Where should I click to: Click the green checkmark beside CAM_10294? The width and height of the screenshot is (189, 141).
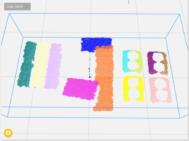click(27, 7)
